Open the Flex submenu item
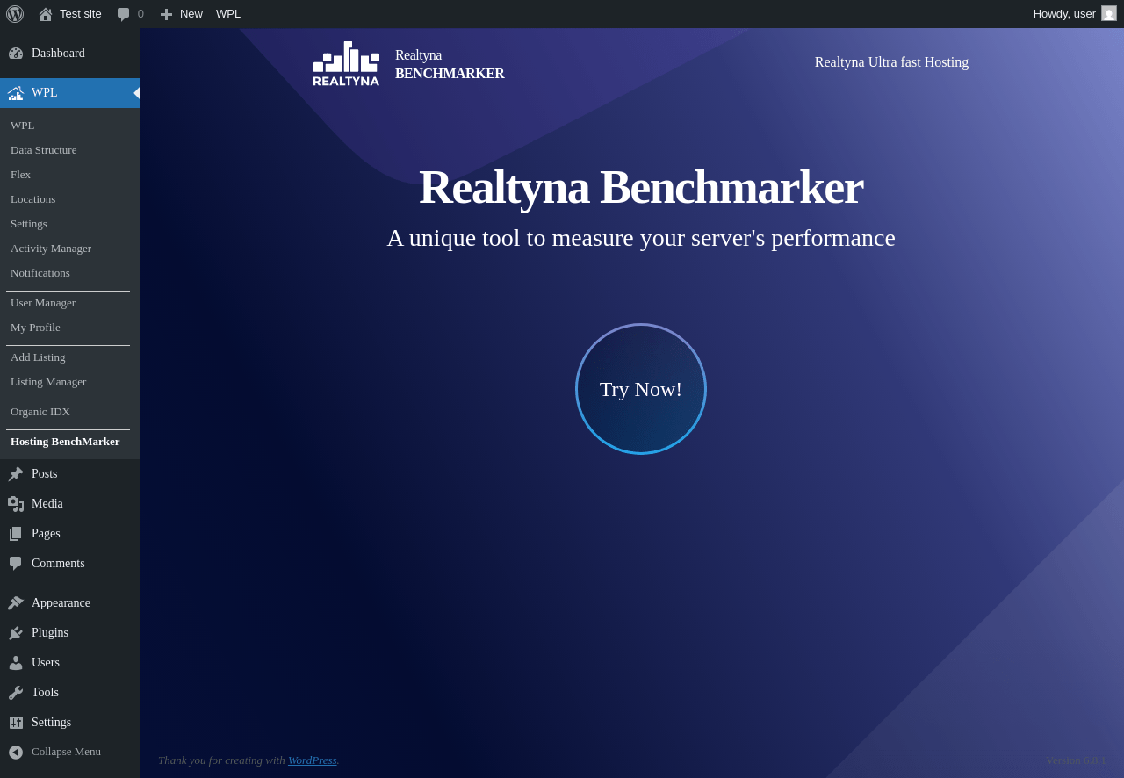This screenshot has height=778, width=1124. coord(21,175)
